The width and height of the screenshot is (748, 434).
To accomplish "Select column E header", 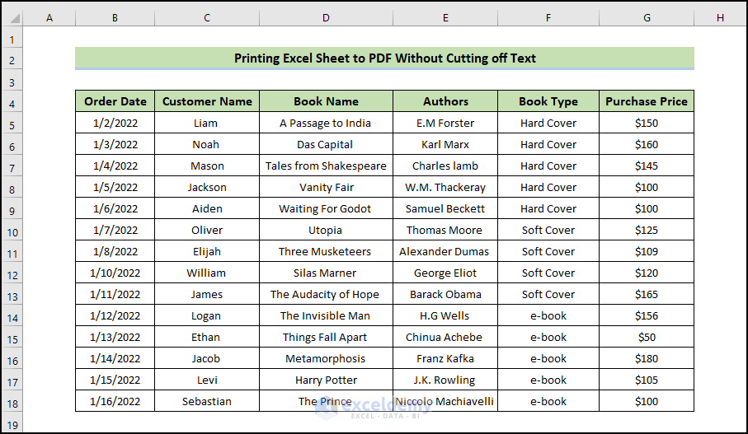I will click(445, 17).
